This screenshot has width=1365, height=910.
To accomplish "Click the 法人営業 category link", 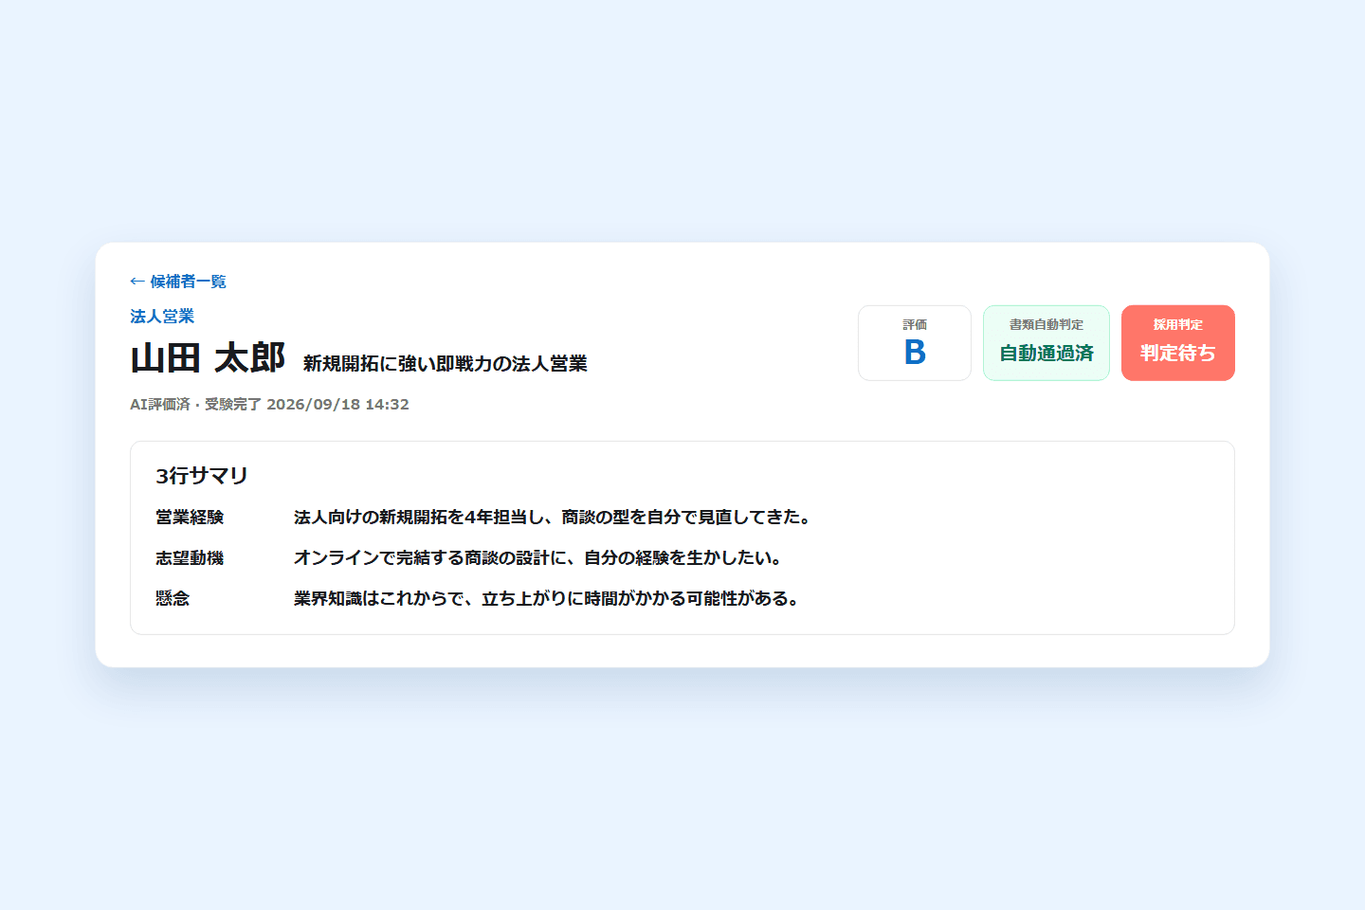I will click(x=162, y=317).
